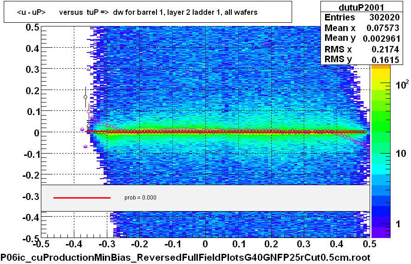Click the x-axis label 0.3

pyautogui.click(x=304, y=245)
